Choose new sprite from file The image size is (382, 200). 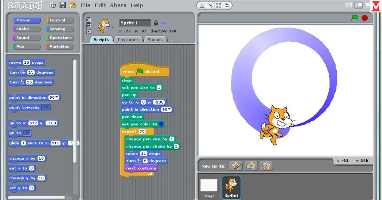pyautogui.click(x=251, y=166)
